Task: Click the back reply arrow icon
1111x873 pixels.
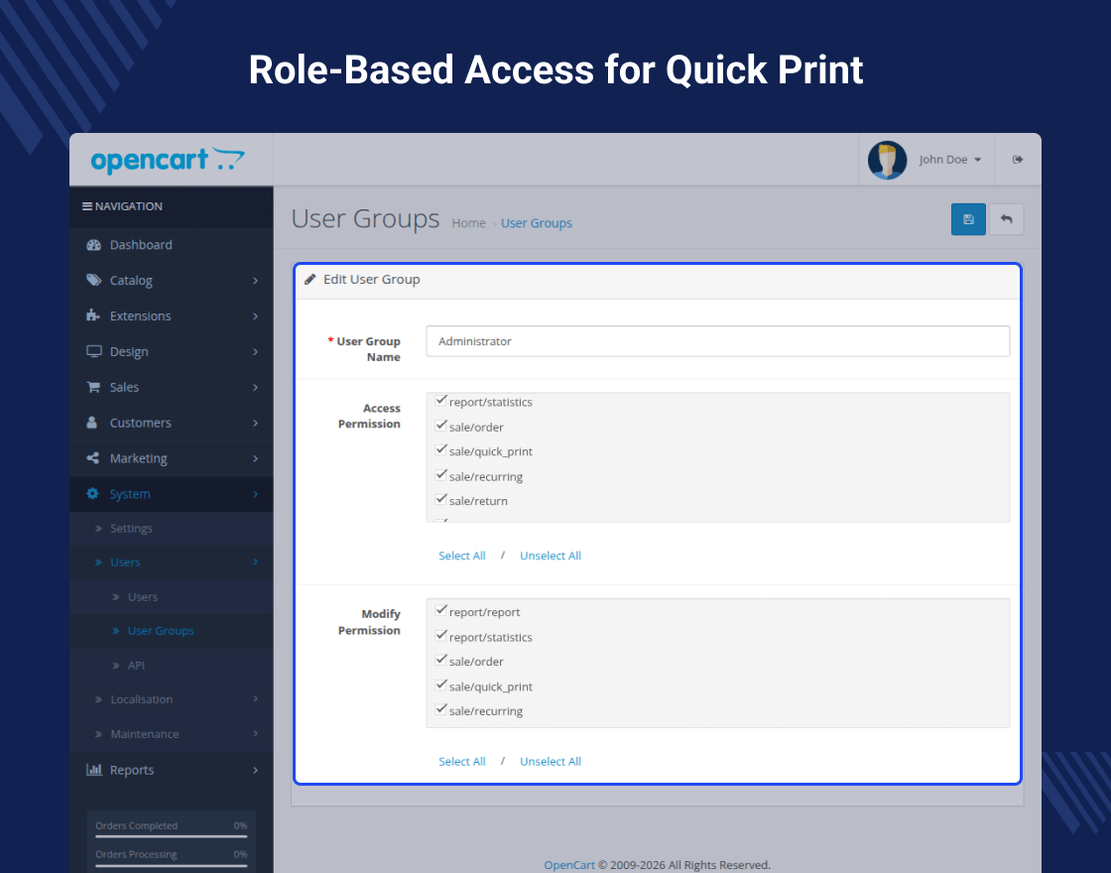Action: point(1006,219)
